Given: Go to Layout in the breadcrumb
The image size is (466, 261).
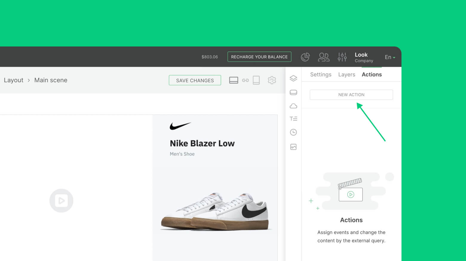Looking at the screenshot, I should tap(13, 80).
